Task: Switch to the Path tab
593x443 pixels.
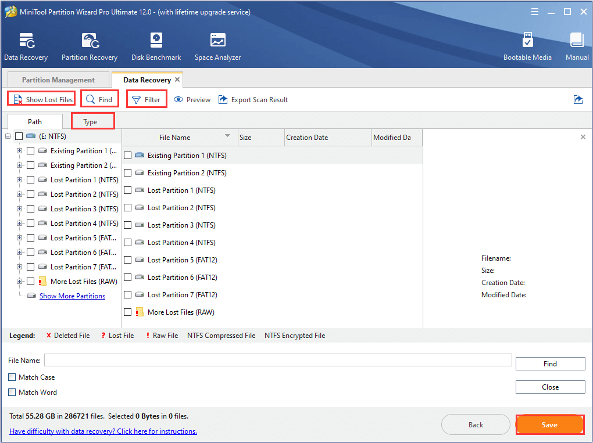Action: pos(35,121)
